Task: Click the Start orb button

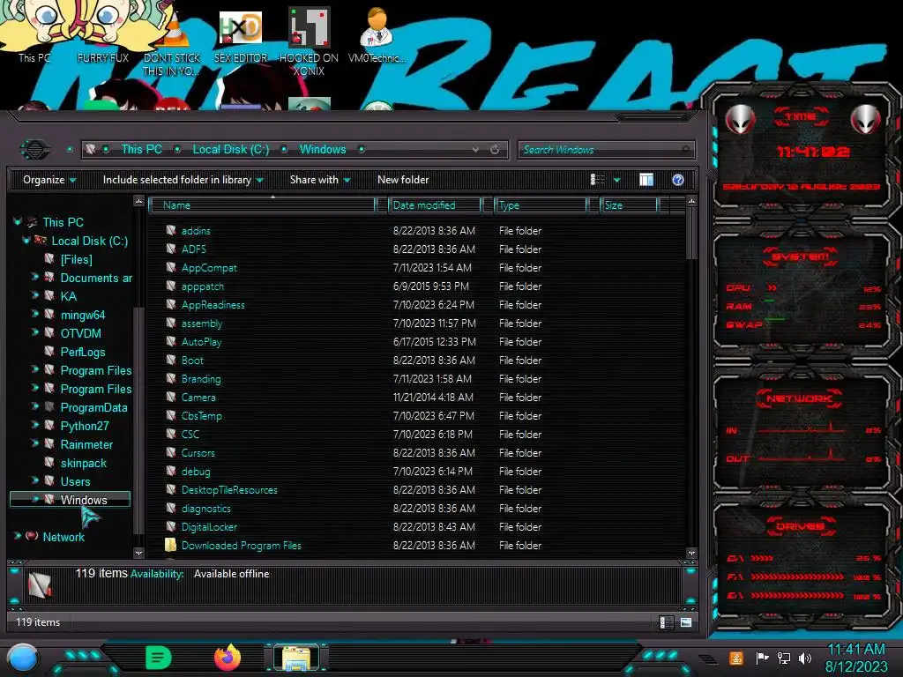Action: pyautogui.click(x=23, y=658)
